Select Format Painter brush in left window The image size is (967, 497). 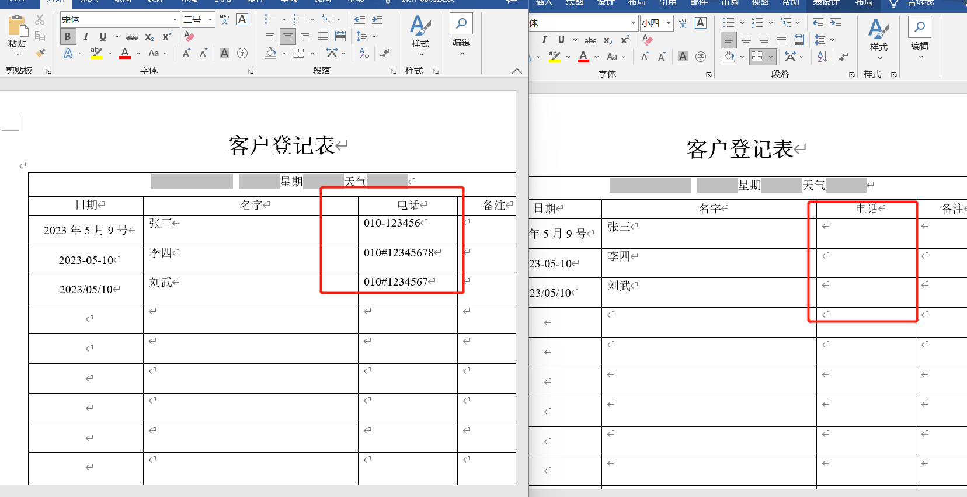click(40, 53)
